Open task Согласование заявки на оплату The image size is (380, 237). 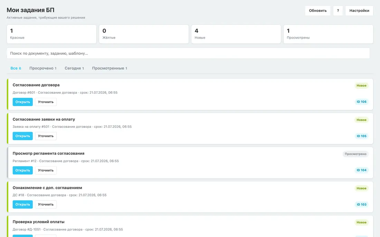click(x=22, y=136)
